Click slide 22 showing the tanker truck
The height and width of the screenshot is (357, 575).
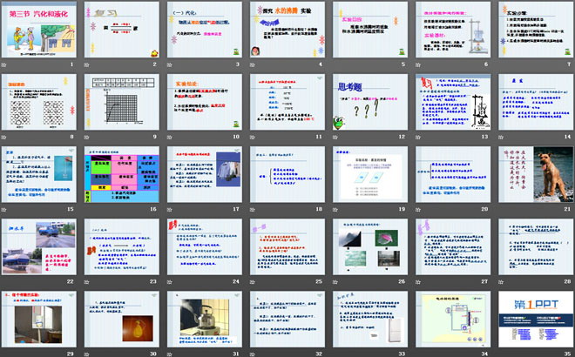(x=38, y=246)
